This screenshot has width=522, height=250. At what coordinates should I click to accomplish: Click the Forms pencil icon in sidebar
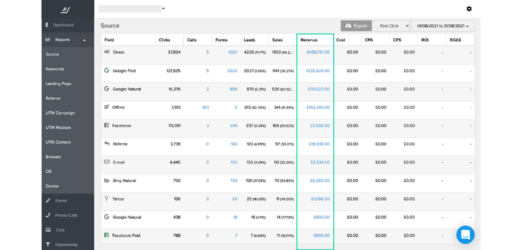pyautogui.click(x=48, y=201)
